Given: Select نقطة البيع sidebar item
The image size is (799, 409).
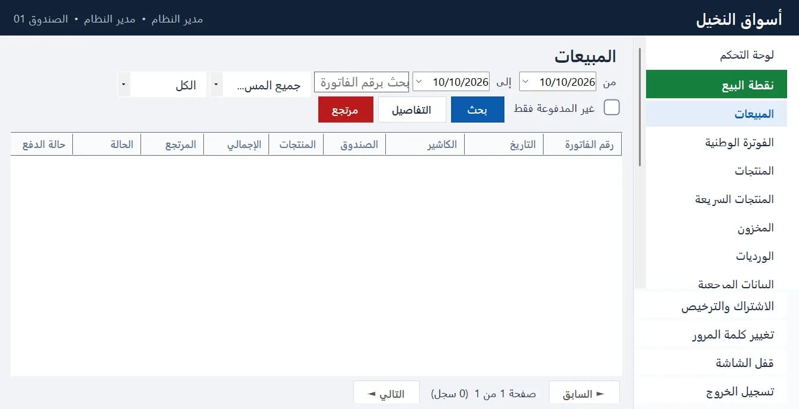Looking at the screenshot, I should 717,84.
